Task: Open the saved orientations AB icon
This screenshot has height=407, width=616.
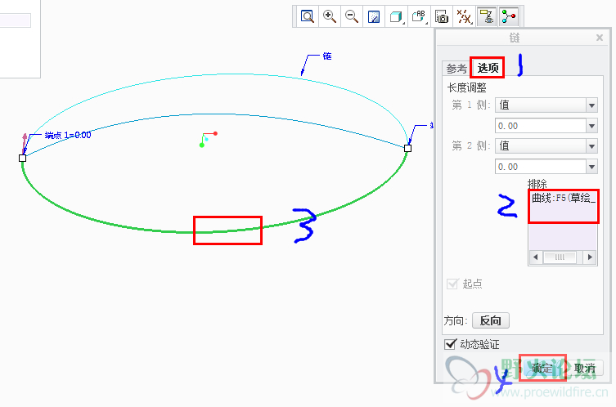Action: 419,17
